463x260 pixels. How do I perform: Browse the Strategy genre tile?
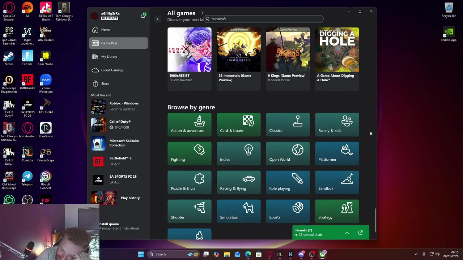337,211
